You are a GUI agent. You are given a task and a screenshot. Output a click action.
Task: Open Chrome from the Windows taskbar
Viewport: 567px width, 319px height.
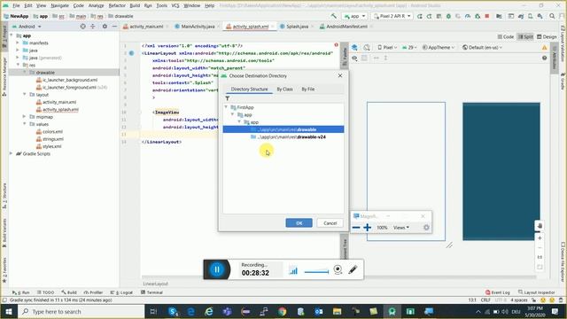coord(282,311)
